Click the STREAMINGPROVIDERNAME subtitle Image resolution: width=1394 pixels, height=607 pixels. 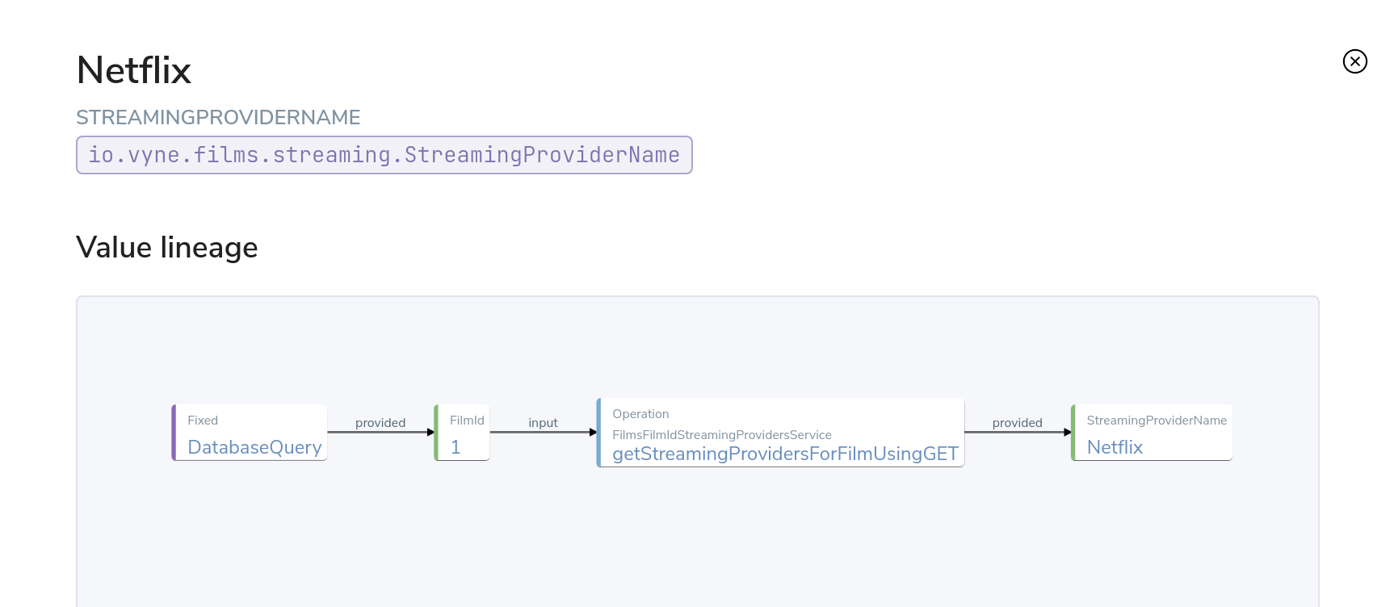coord(218,117)
